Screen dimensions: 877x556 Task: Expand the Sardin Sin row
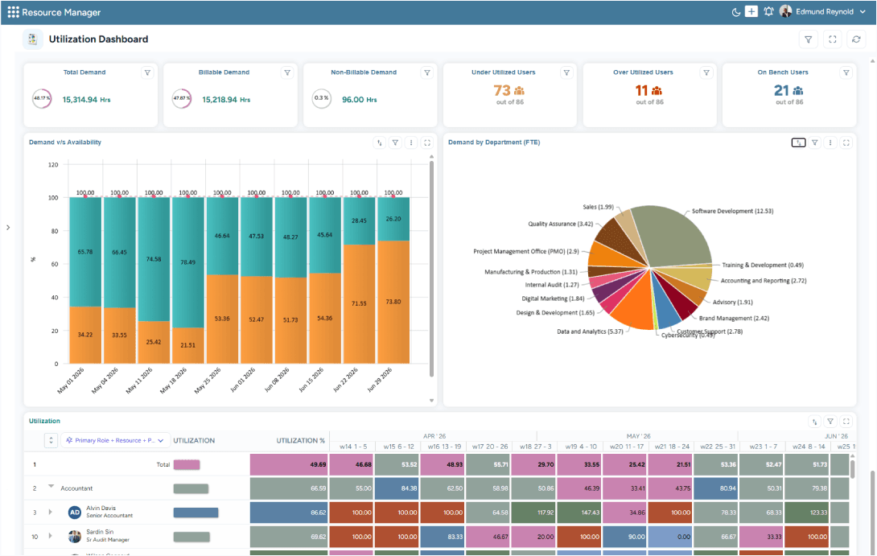click(x=51, y=536)
